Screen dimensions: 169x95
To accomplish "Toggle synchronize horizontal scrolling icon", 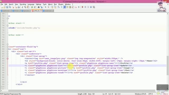I will pyautogui.click(x=55, y=7).
